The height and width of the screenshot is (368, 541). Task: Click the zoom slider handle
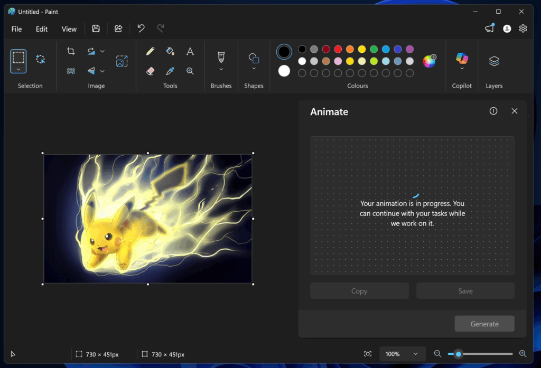[x=459, y=354]
